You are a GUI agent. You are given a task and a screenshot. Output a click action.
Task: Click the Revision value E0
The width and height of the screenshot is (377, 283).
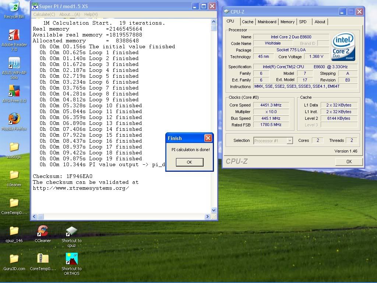tap(348, 80)
